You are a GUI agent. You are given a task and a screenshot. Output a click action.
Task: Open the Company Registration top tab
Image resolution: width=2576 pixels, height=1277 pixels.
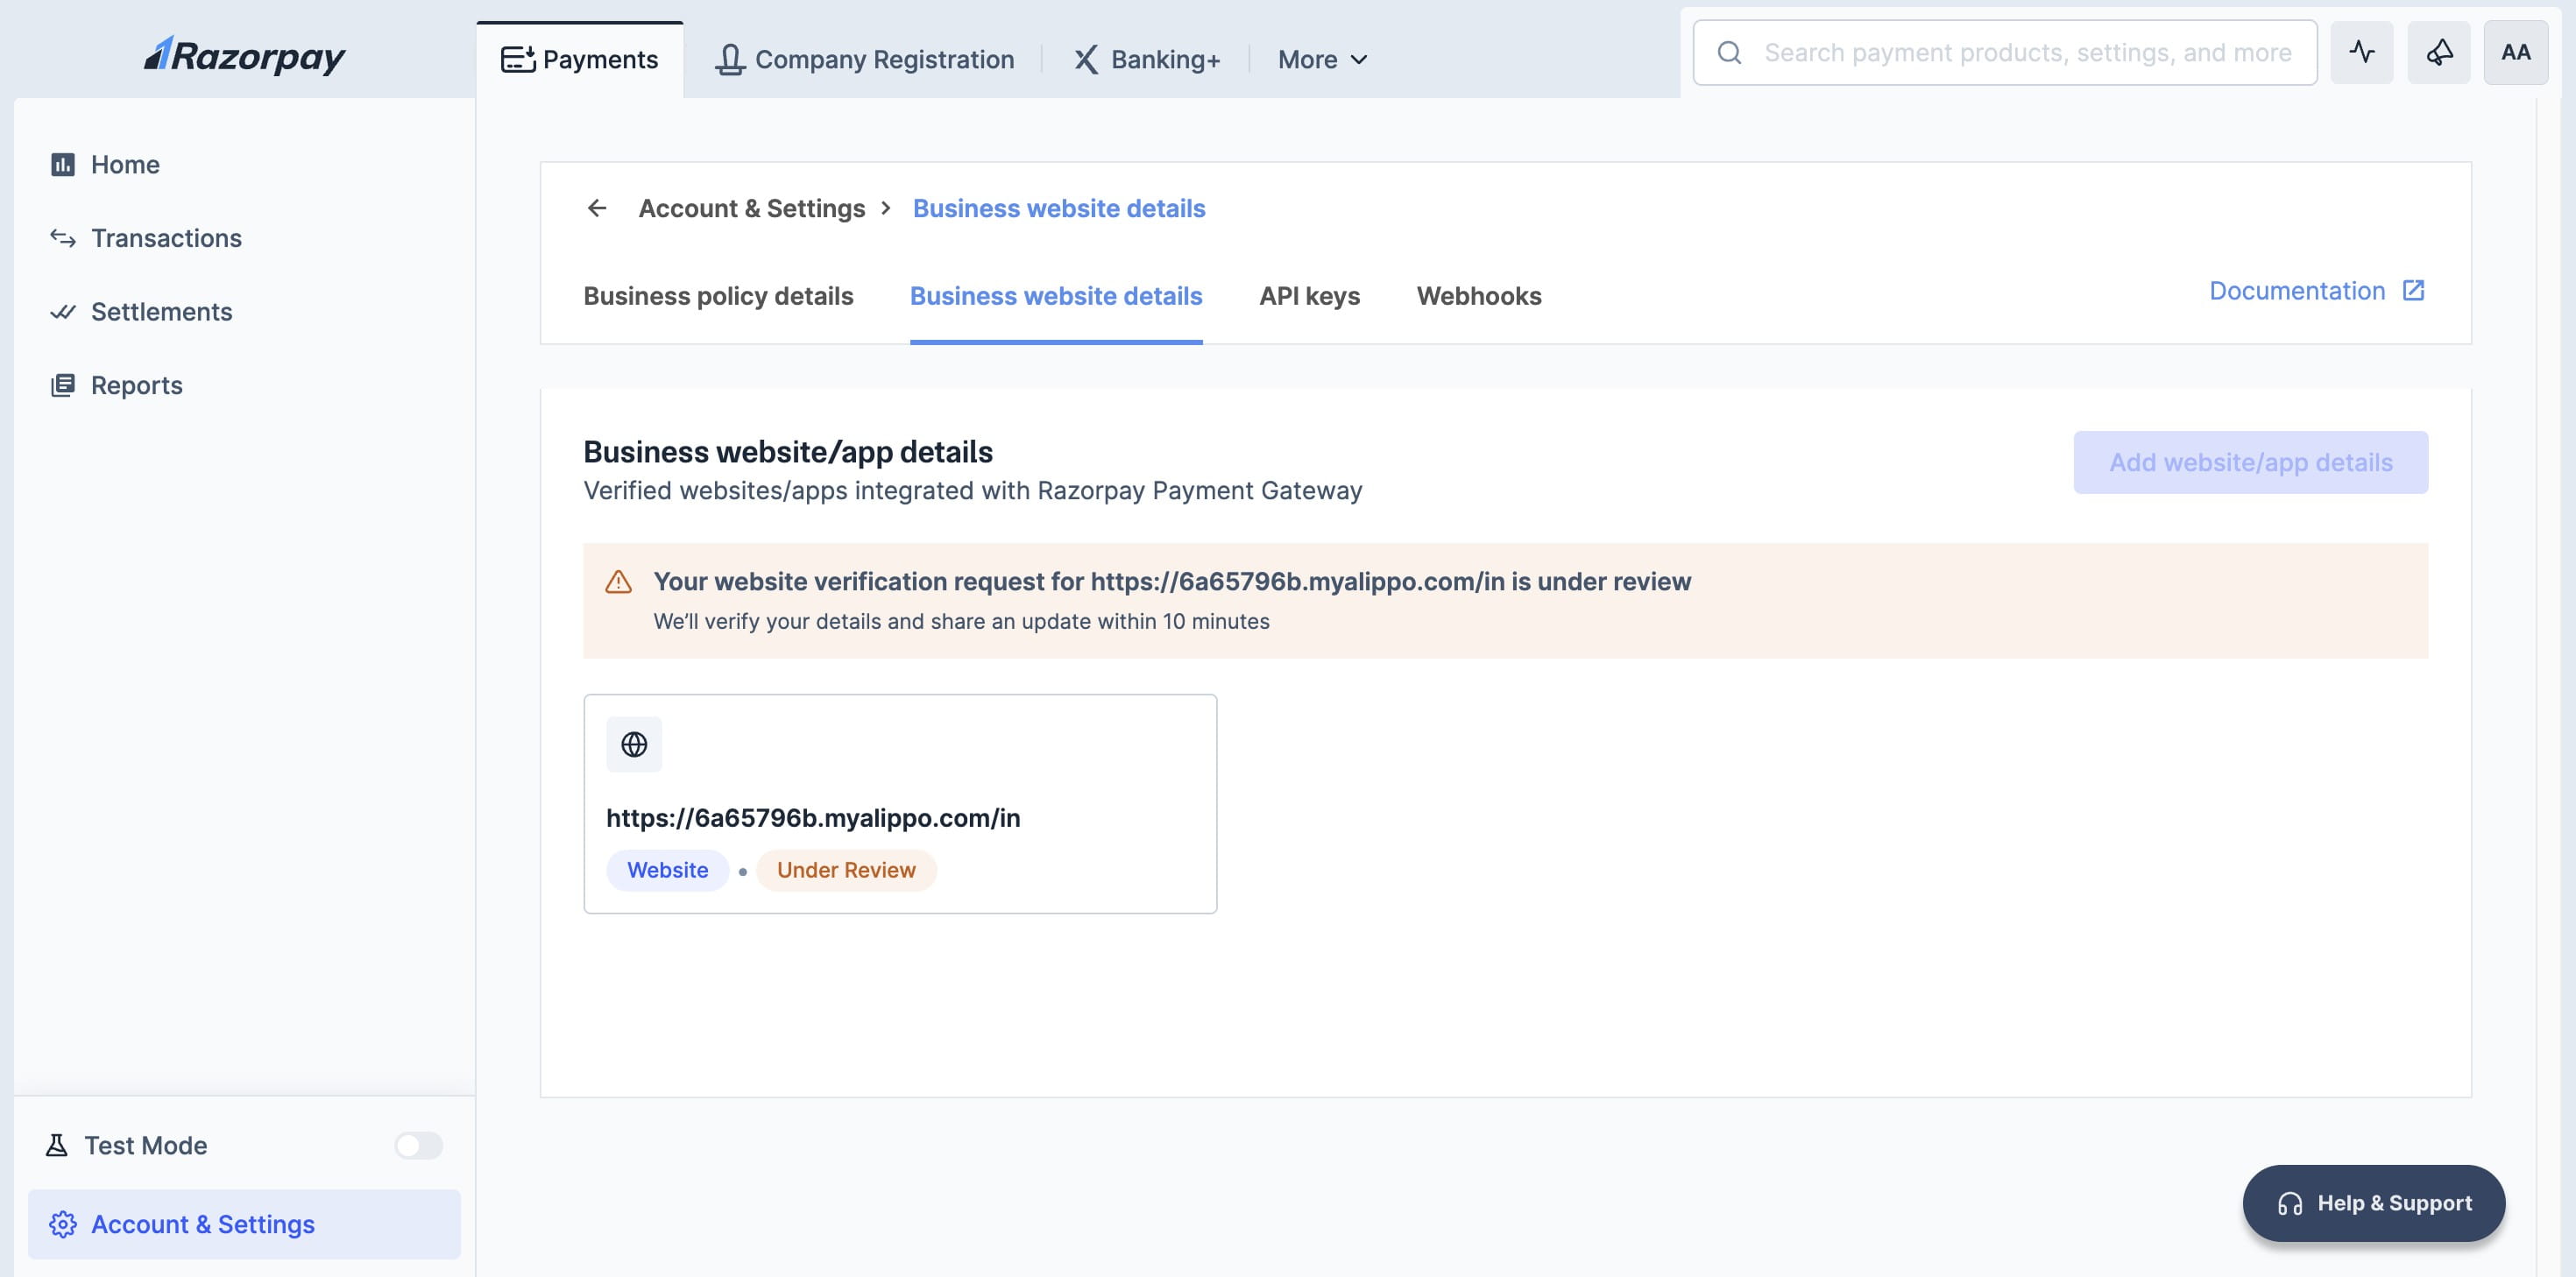pos(864,60)
